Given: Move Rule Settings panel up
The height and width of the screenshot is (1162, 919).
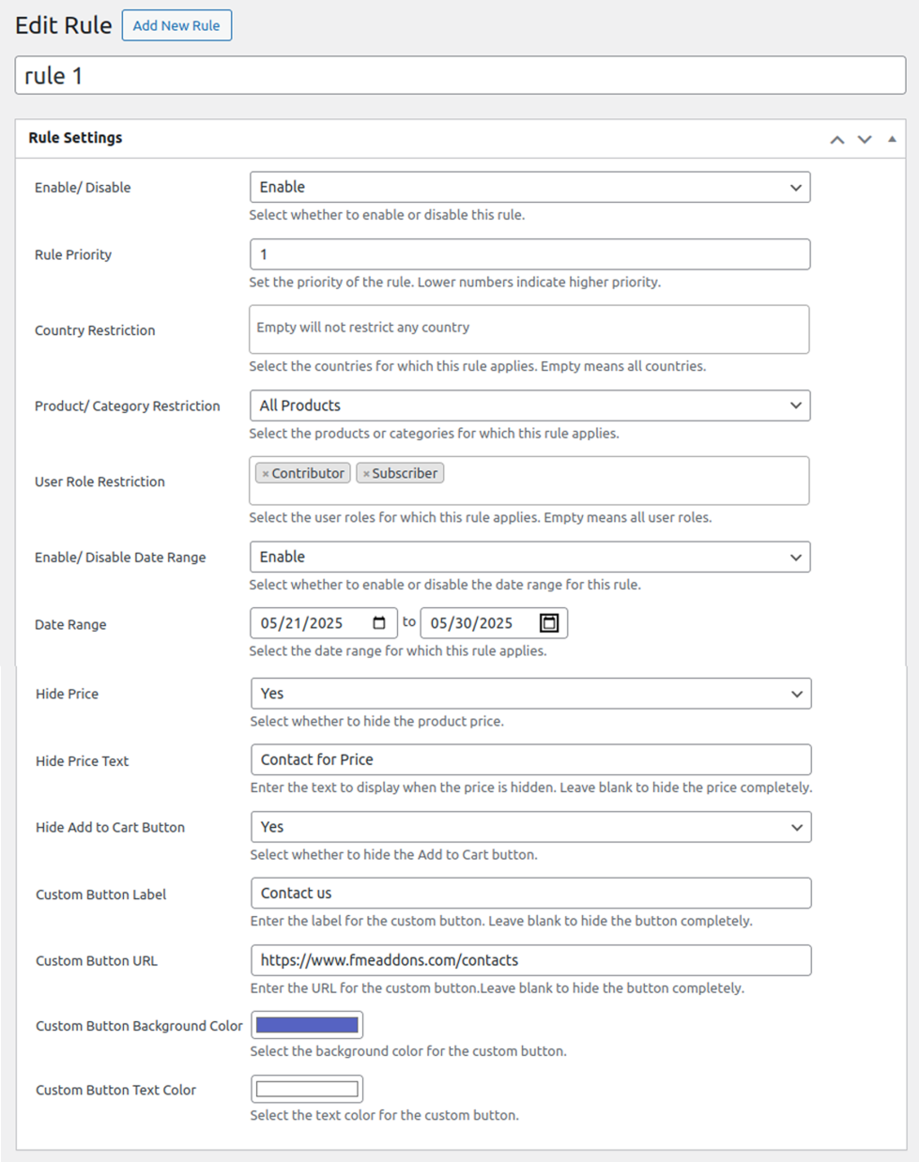Looking at the screenshot, I should [x=837, y=139].
